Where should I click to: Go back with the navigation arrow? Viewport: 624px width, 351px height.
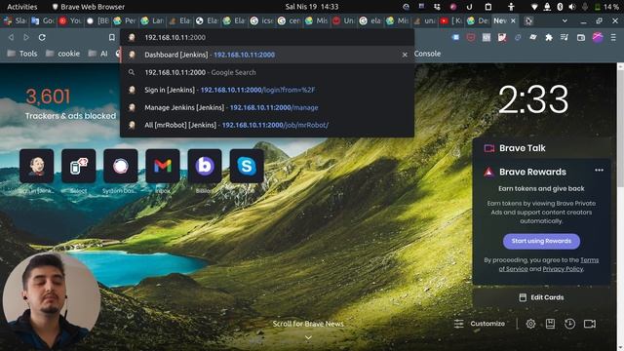click(x=11, y=37)
